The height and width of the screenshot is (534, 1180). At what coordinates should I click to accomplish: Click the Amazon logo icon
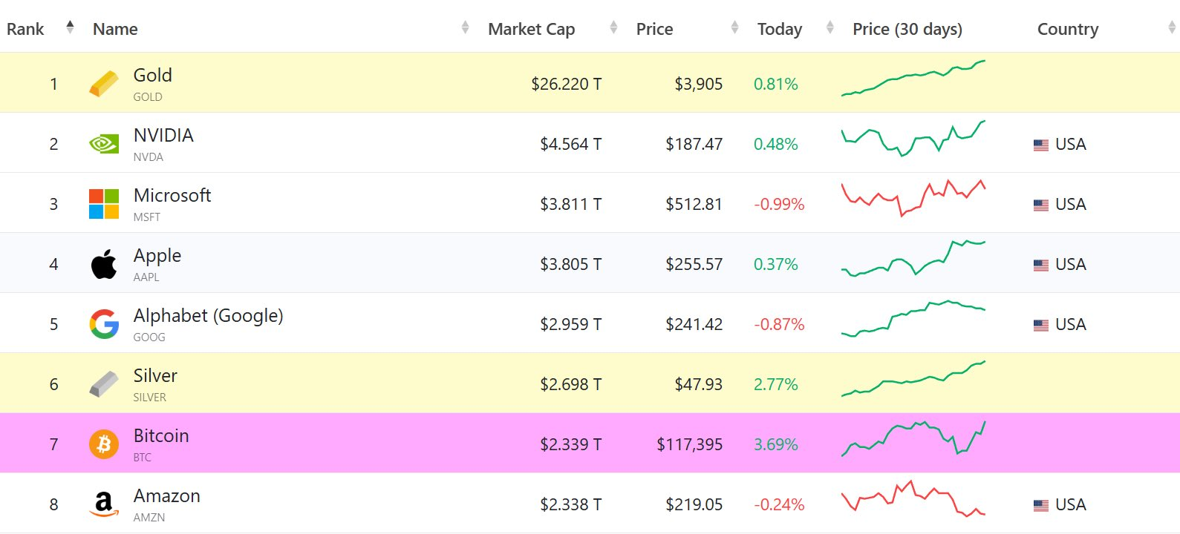[x=104, y=504]
